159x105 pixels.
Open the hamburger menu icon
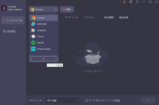pyautogui.click(x=137, y=2)
